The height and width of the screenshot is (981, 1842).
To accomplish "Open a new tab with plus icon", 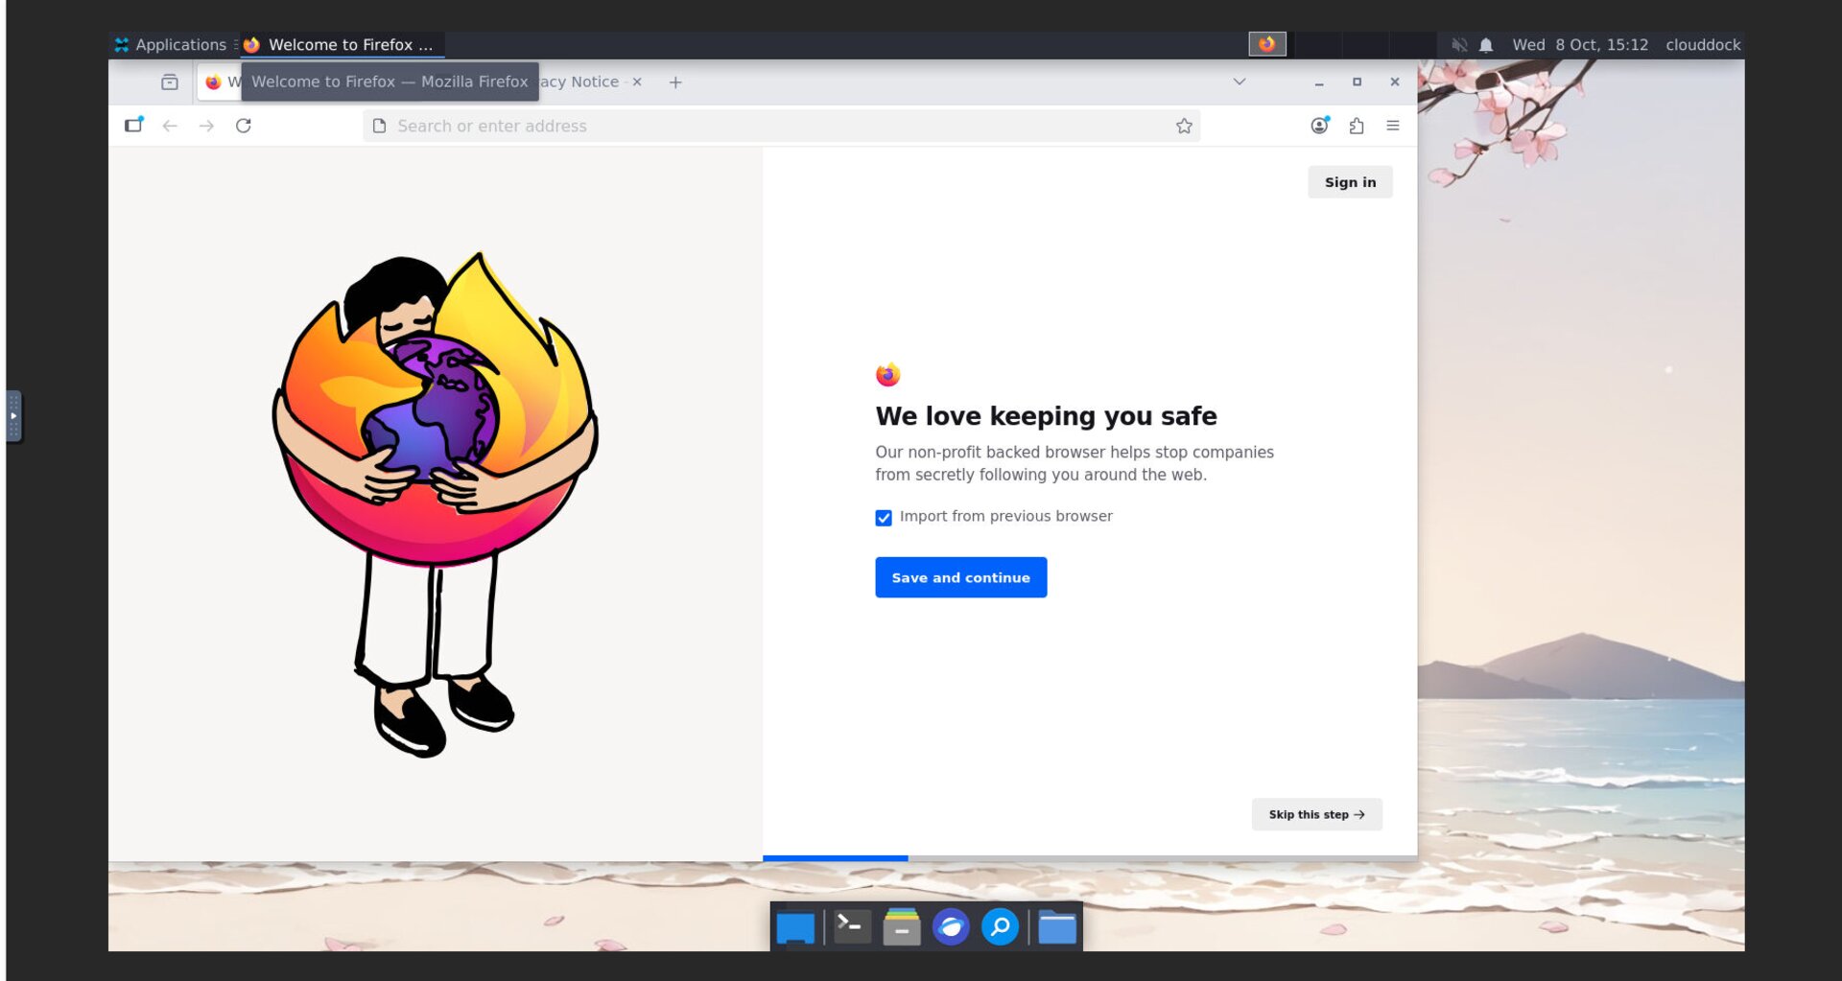I will coord(675,82).
